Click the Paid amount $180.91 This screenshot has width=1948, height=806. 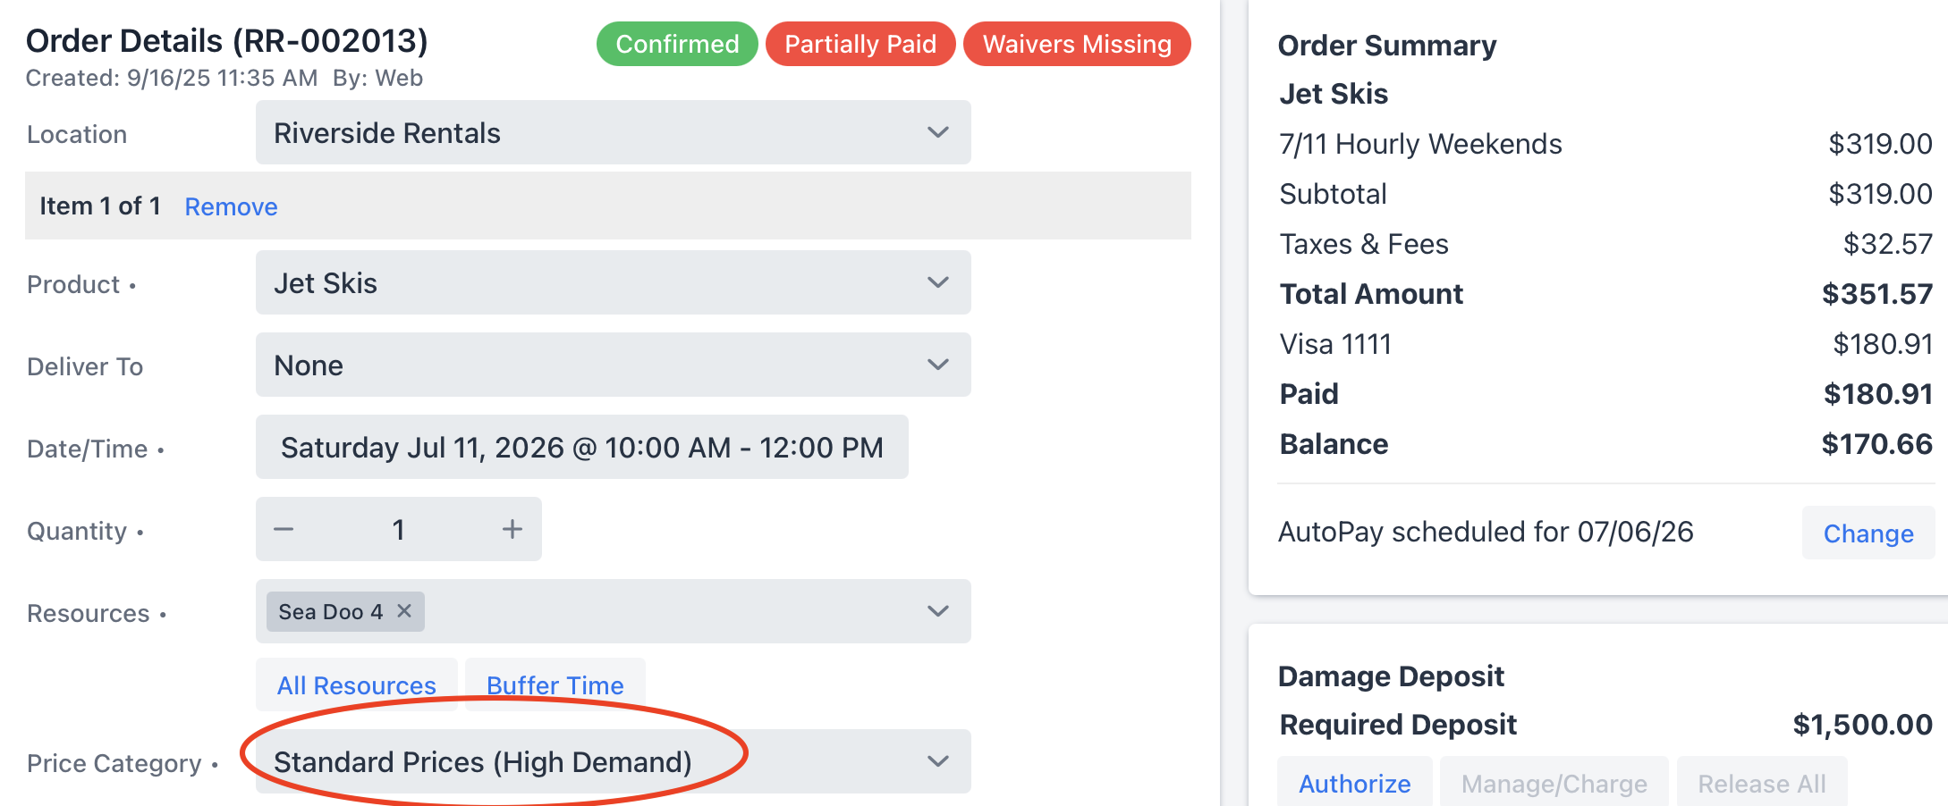1877,394
